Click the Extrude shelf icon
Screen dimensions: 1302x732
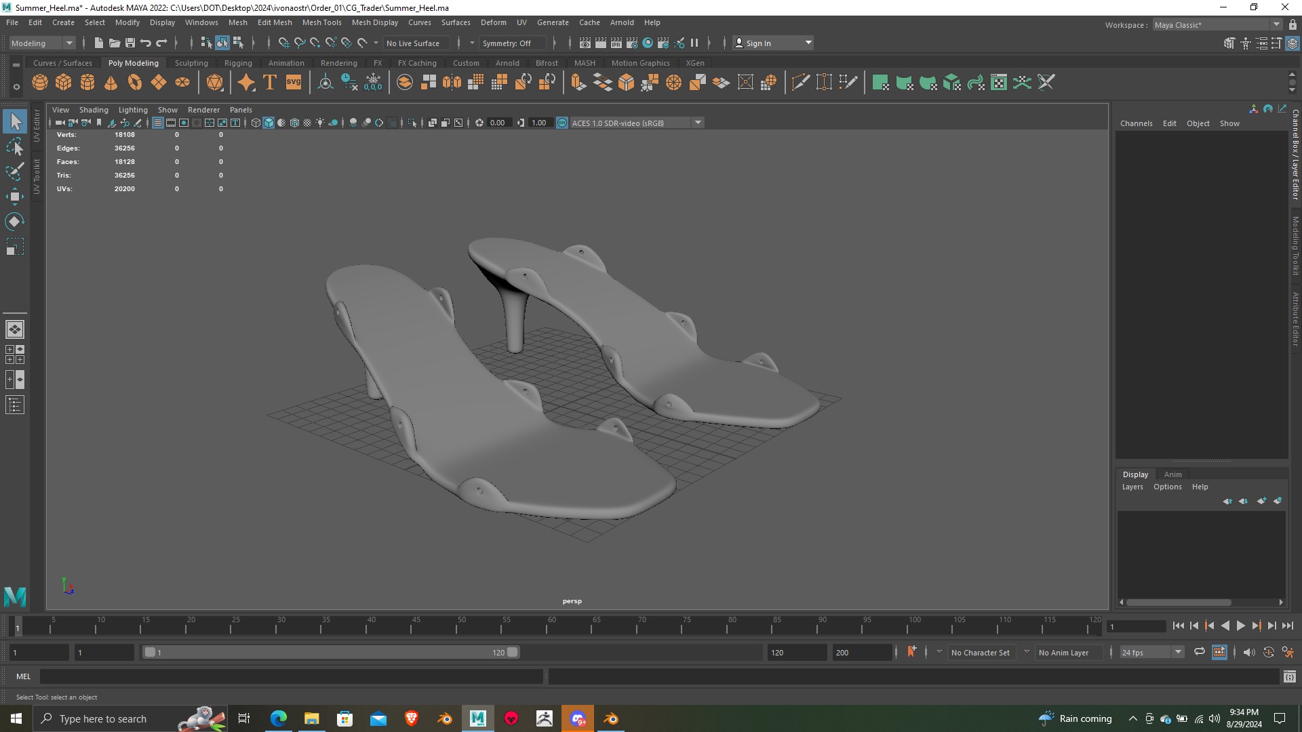[578, 83]
